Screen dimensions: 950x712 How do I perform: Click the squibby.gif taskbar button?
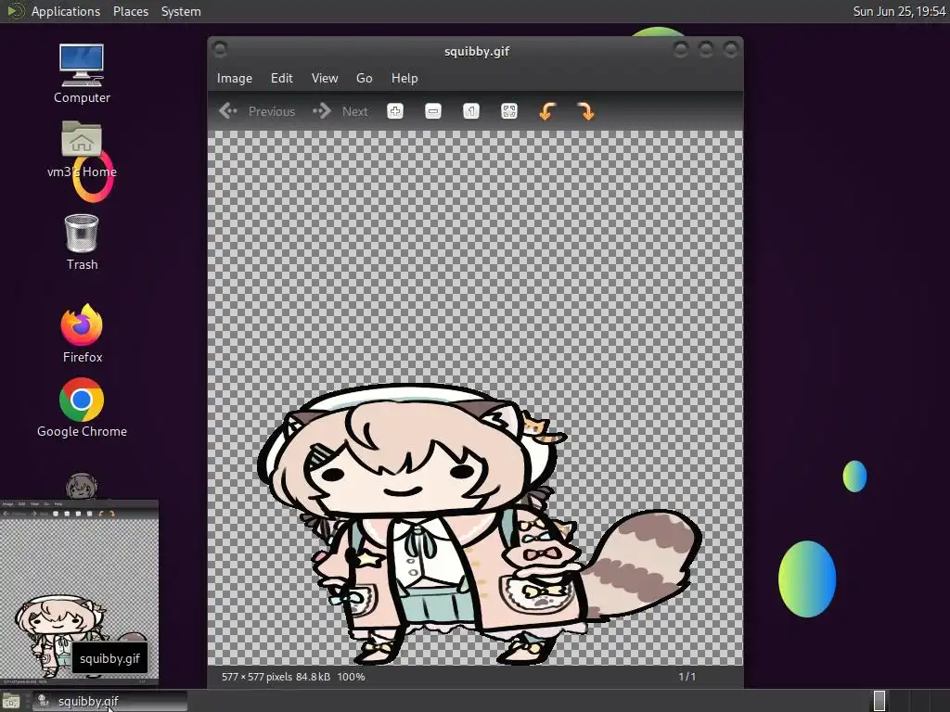[110, 701]
